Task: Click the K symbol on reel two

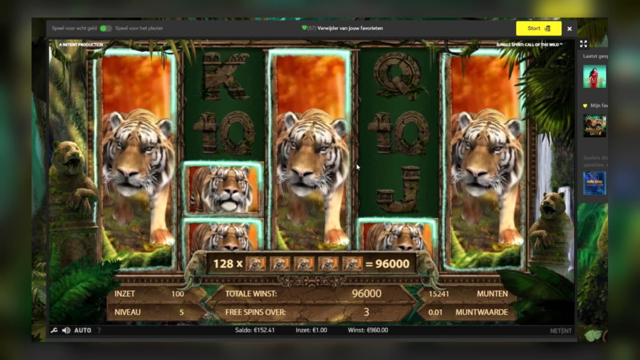Action: (x=226, y=75)
